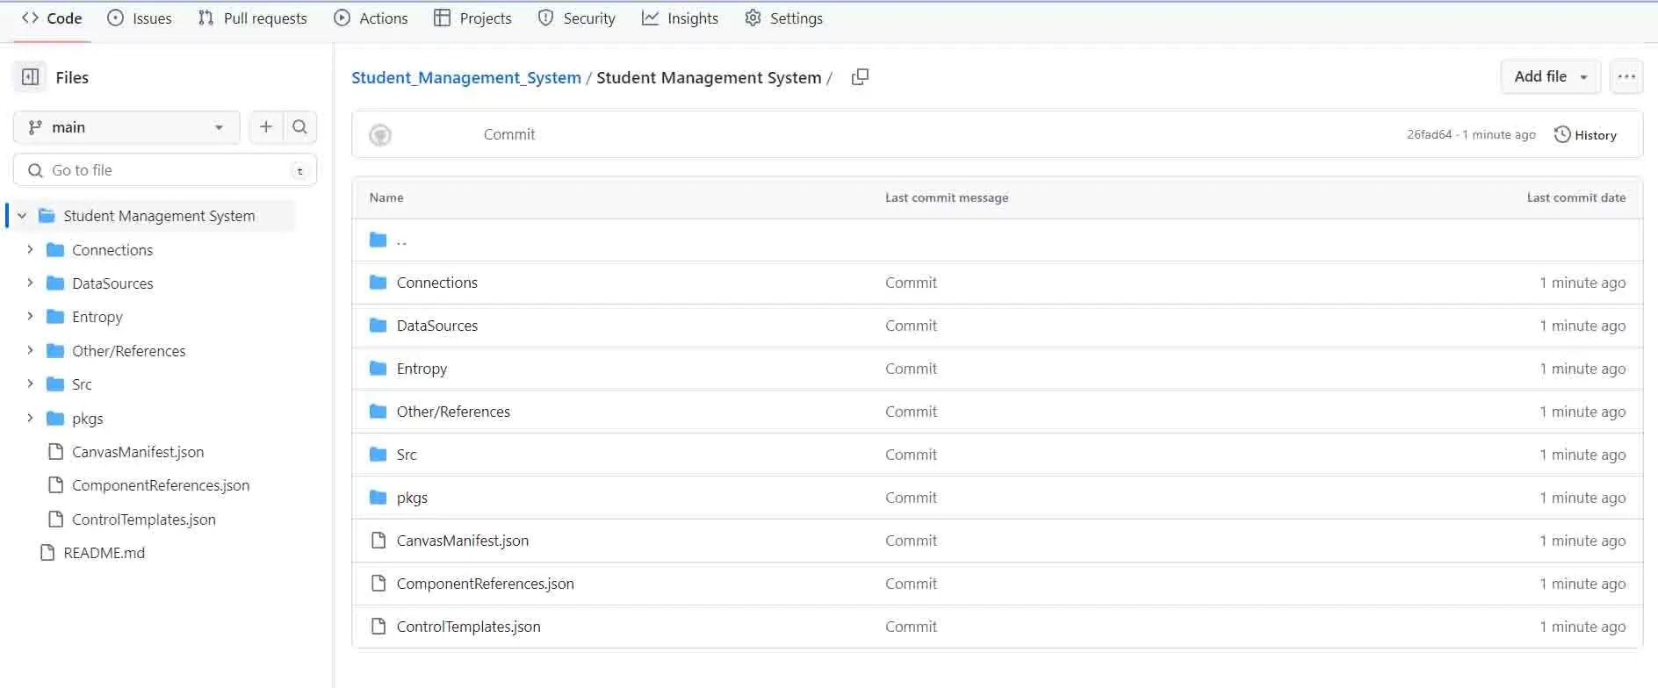Expand the DataSources folder in sidebar tree
The height and width of the screenshot is (688, 1658).
[x=30, y=283]
